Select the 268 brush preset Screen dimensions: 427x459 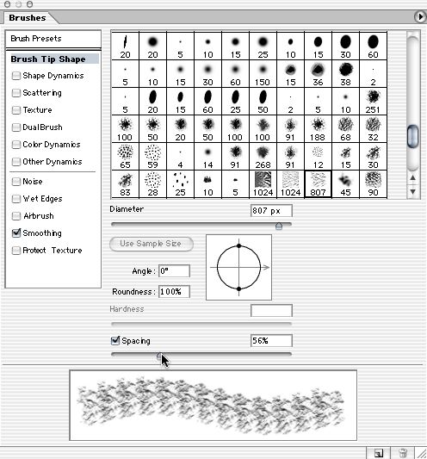pyautogui.click(x=263, y=157)
